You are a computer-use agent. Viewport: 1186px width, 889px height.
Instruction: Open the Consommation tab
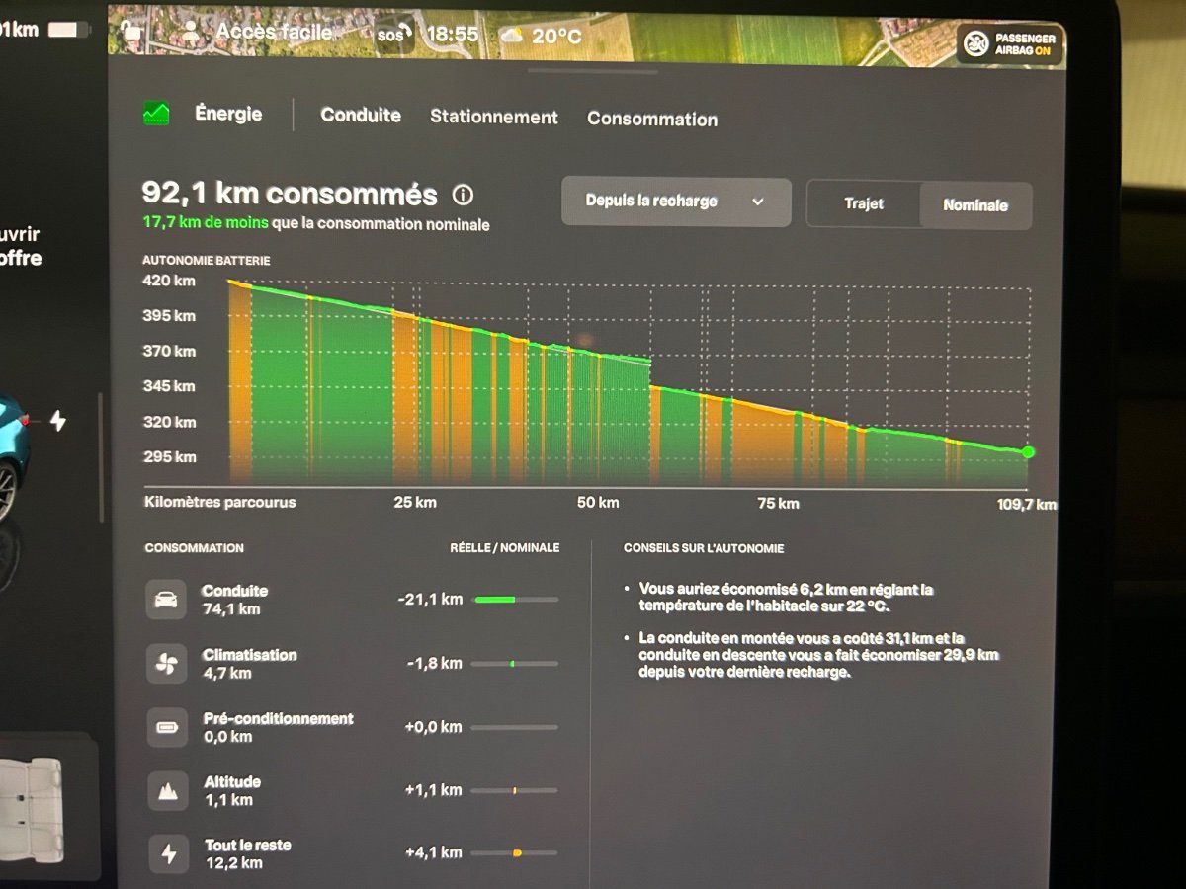(652, 119)
